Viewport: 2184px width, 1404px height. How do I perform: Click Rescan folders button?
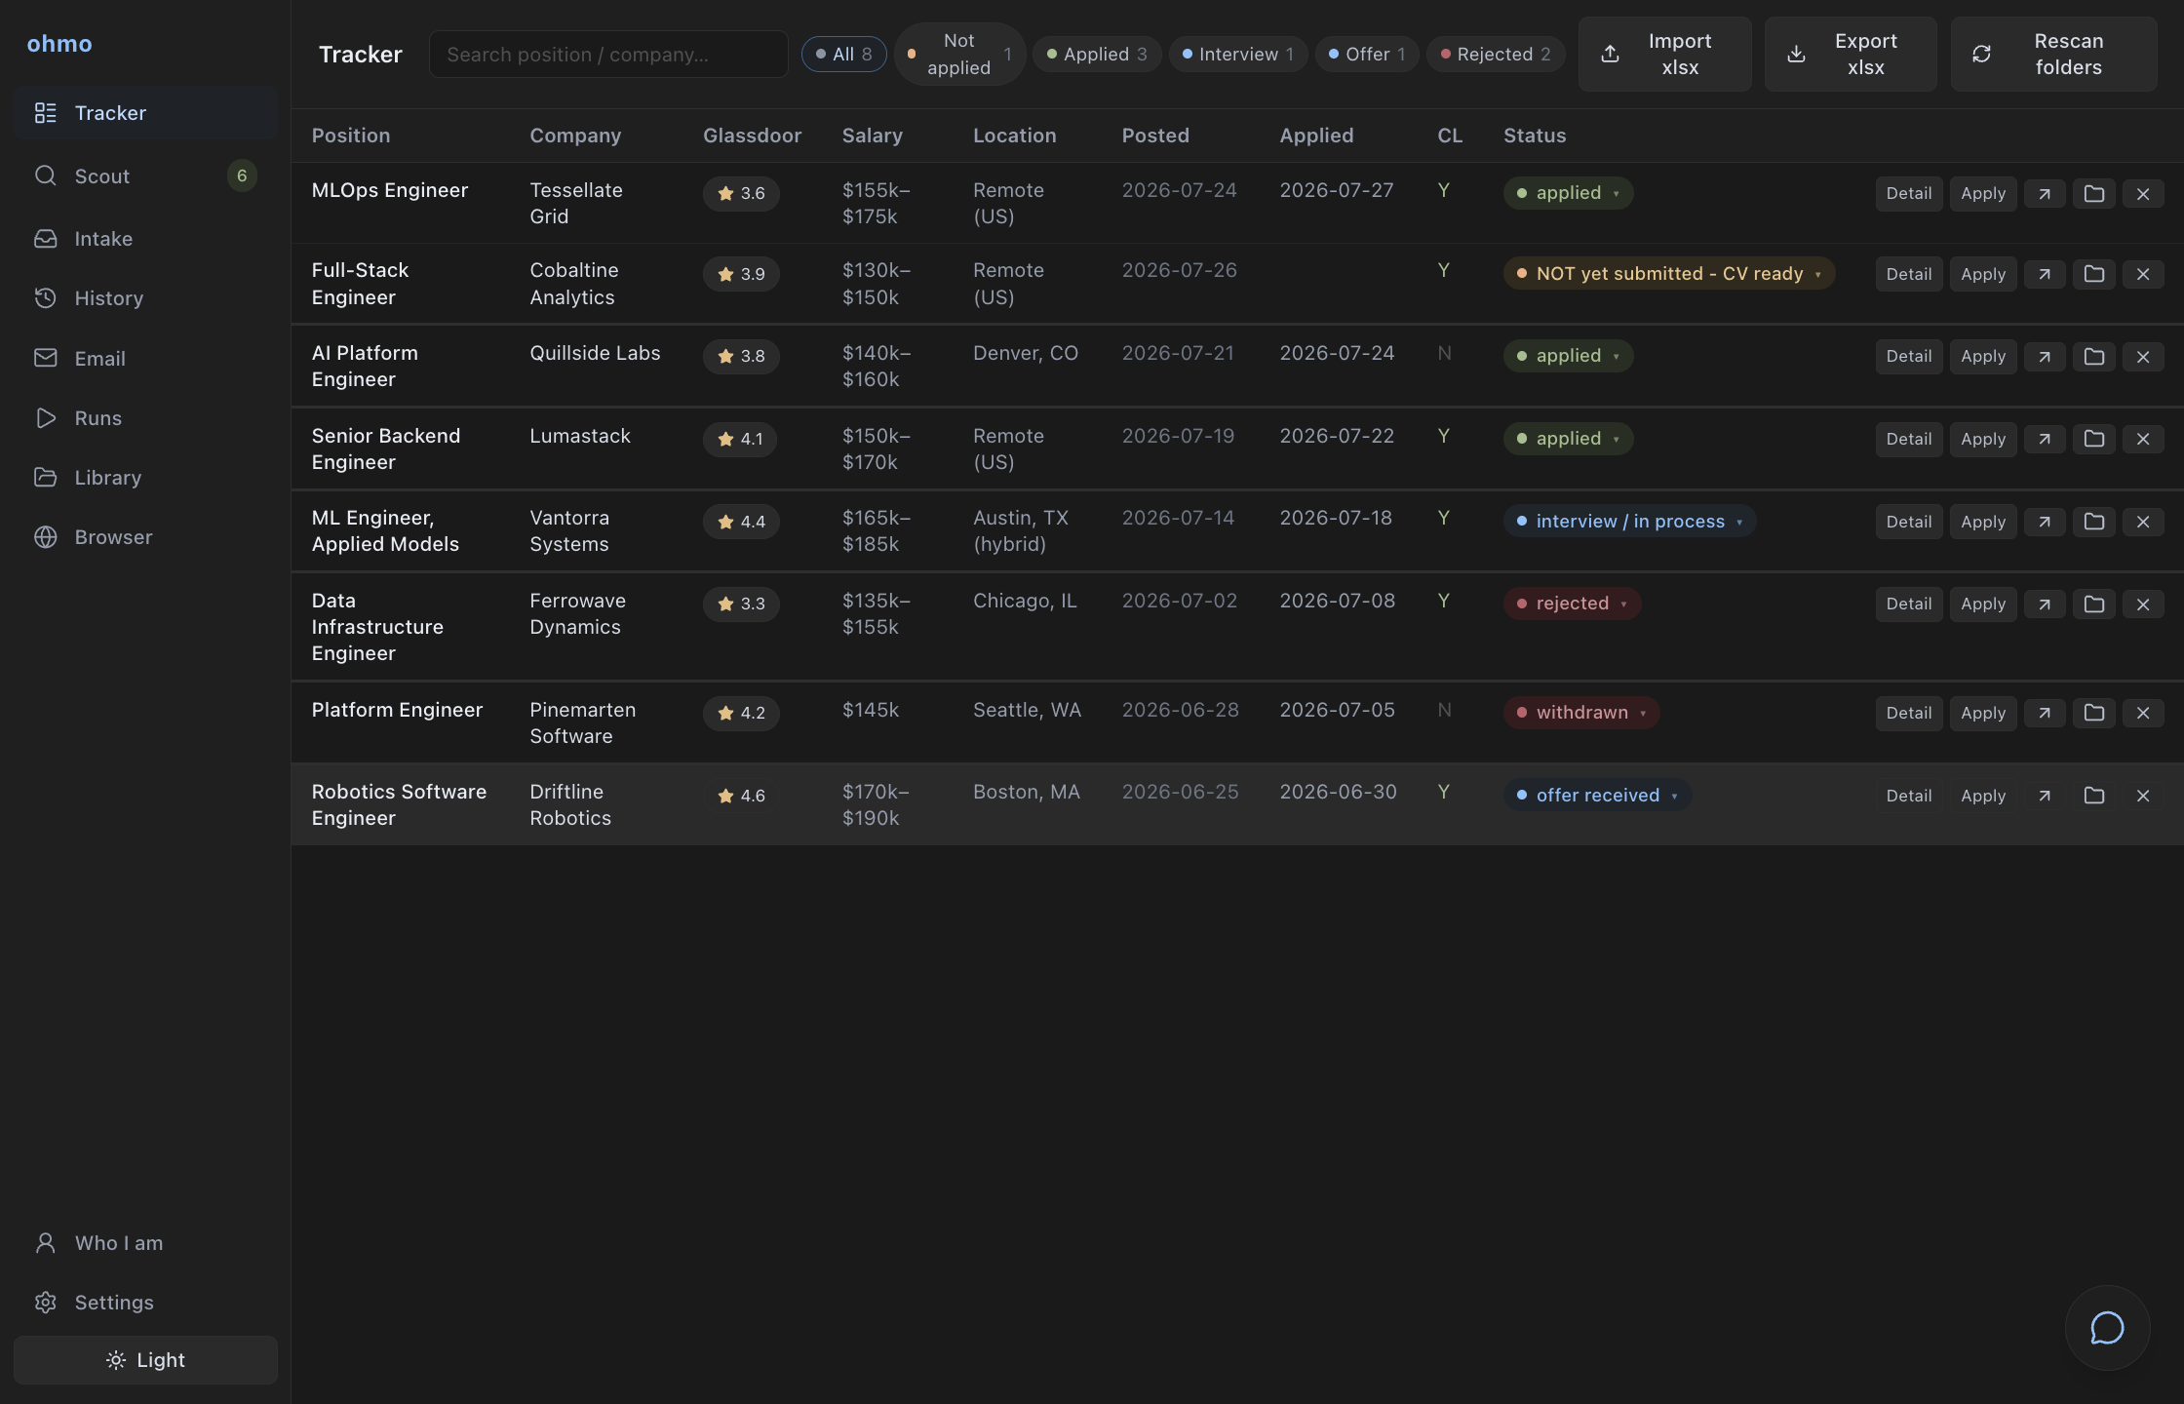2053,55
